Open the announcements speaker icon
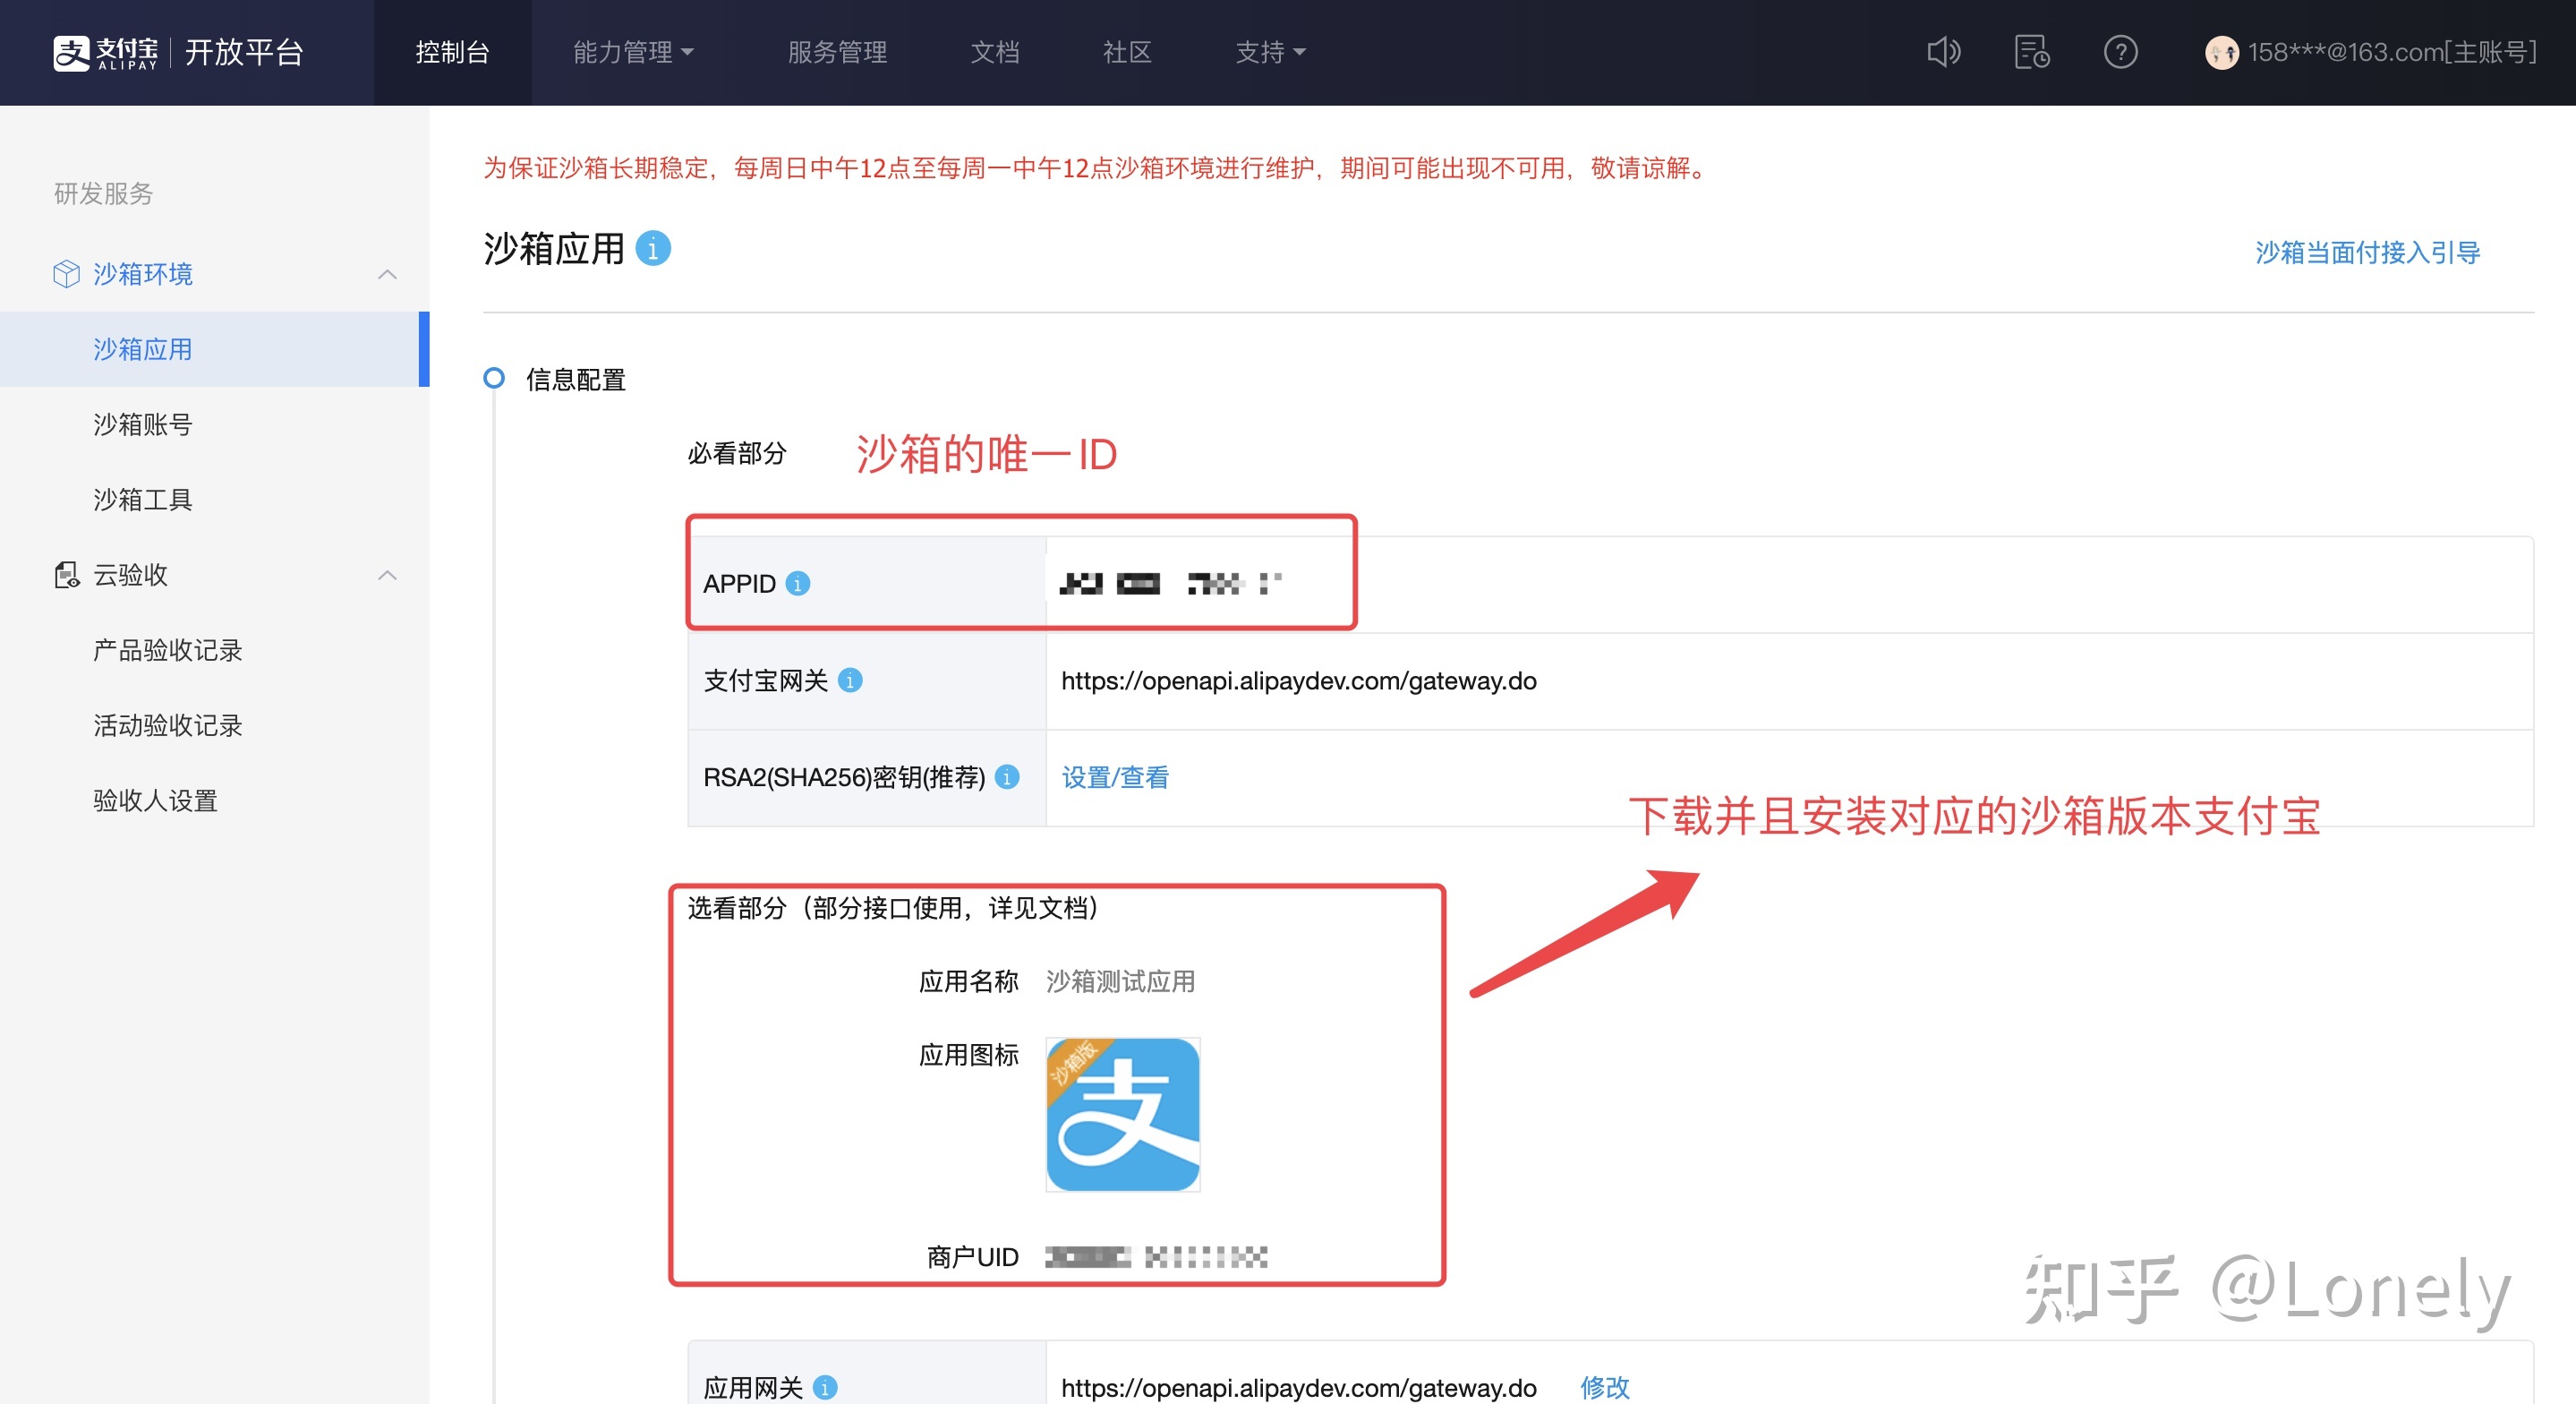The image size is (2576, 1404). click(x=1943, y=52)
